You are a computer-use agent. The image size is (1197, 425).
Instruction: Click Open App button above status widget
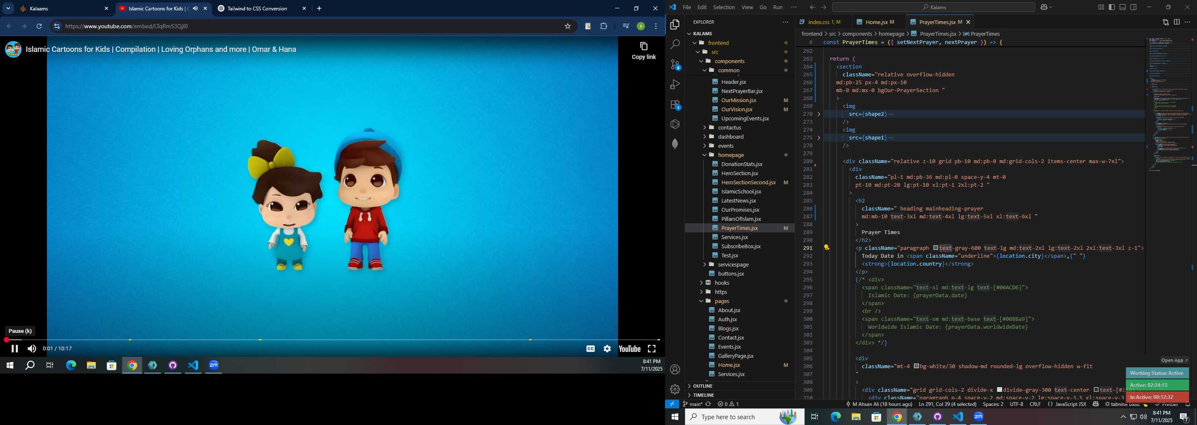coord(1174,361)
